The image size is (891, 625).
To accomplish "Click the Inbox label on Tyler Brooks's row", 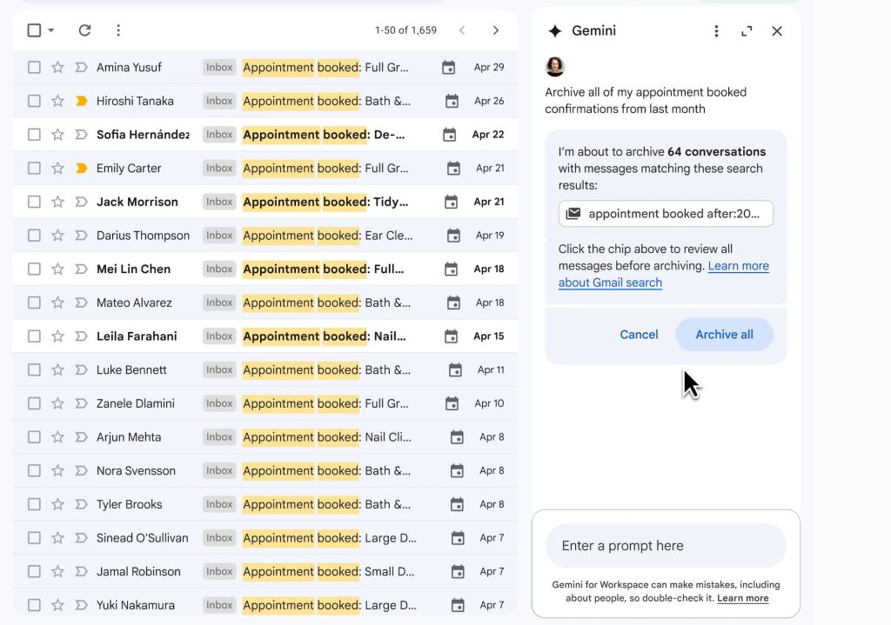I will [218, 504].
